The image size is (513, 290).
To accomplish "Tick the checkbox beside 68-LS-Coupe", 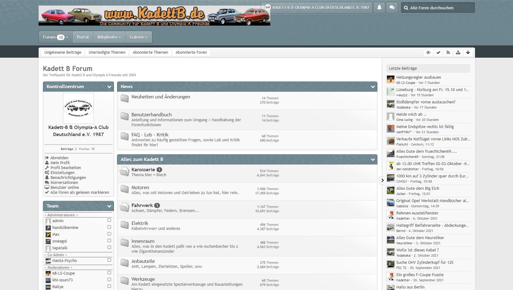I will click(109, 273).
